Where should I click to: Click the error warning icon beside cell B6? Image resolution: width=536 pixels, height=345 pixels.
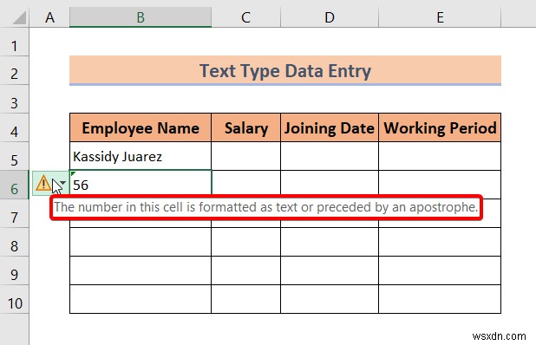pyautogui.click(x=43, y=183)
